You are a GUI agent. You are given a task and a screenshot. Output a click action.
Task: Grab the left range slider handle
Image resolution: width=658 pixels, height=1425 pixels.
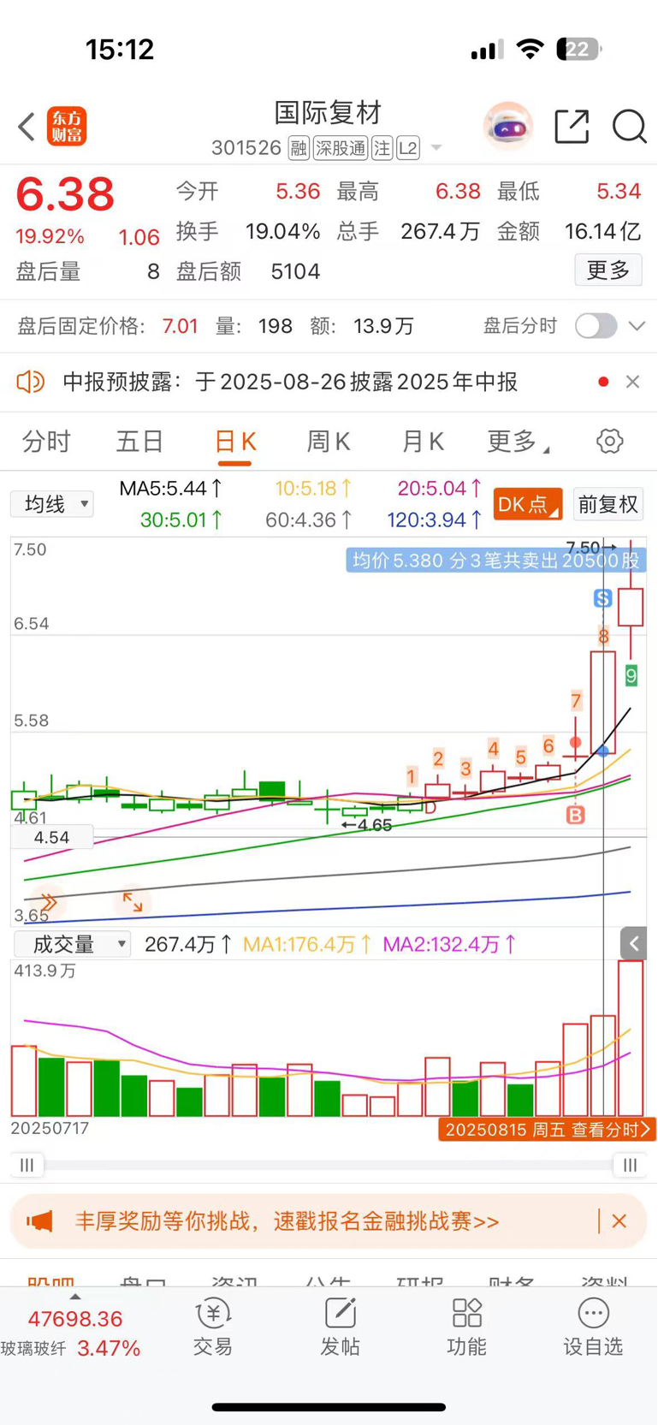[x=27, y=1165]
